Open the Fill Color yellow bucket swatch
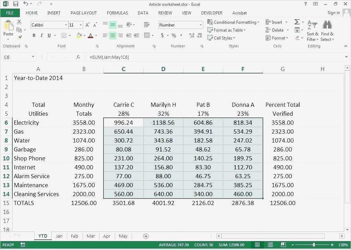This screenshot has width=351, height=250. [x=79, y=35]
